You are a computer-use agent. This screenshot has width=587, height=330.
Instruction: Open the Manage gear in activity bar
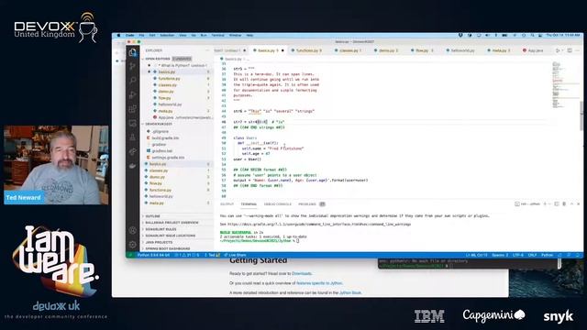point(132,245)
